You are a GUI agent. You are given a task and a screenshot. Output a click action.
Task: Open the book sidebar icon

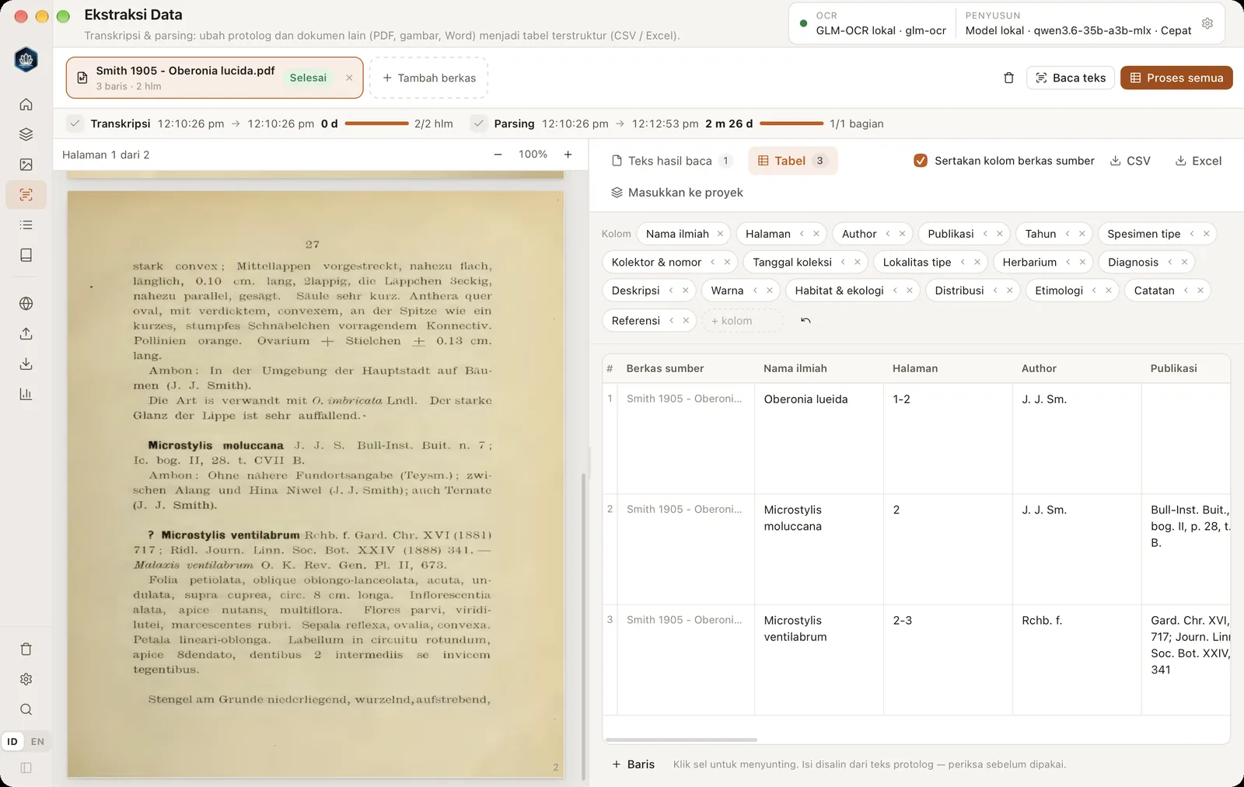(26, 255)
